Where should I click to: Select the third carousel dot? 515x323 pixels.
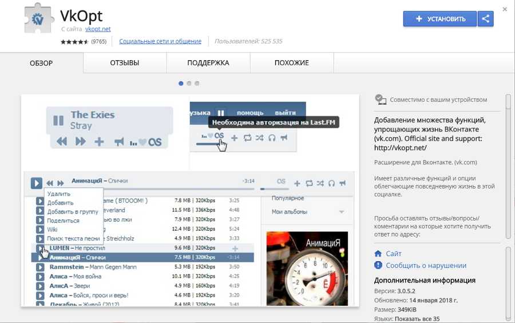[197, 83]
